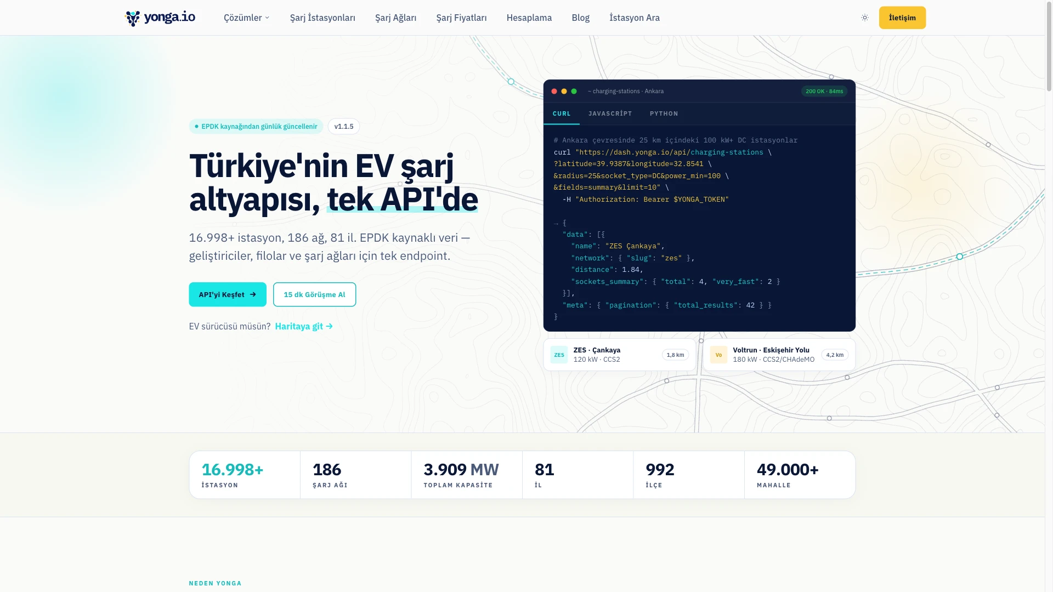Screen dimensions: 1053x592
Task: Click the green window dot in code panel
Action: pos(574,92)
